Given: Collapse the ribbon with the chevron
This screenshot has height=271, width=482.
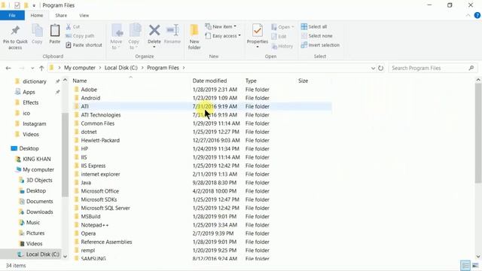Looking at the screenshot, I should [468, 15].
